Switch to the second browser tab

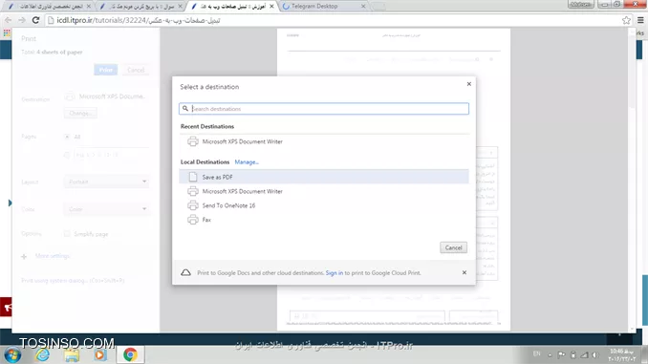[x=140, y=6]
